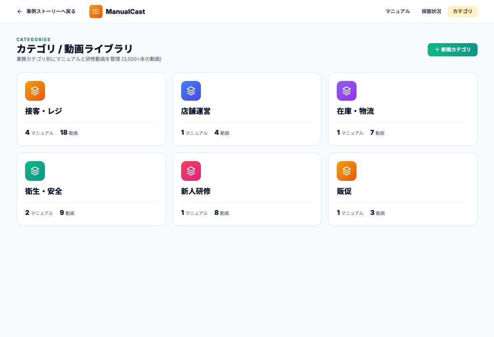494x337 pixels.
Task: Click the orange layers icon for 接客・レジ
Action: pos(35,91)
